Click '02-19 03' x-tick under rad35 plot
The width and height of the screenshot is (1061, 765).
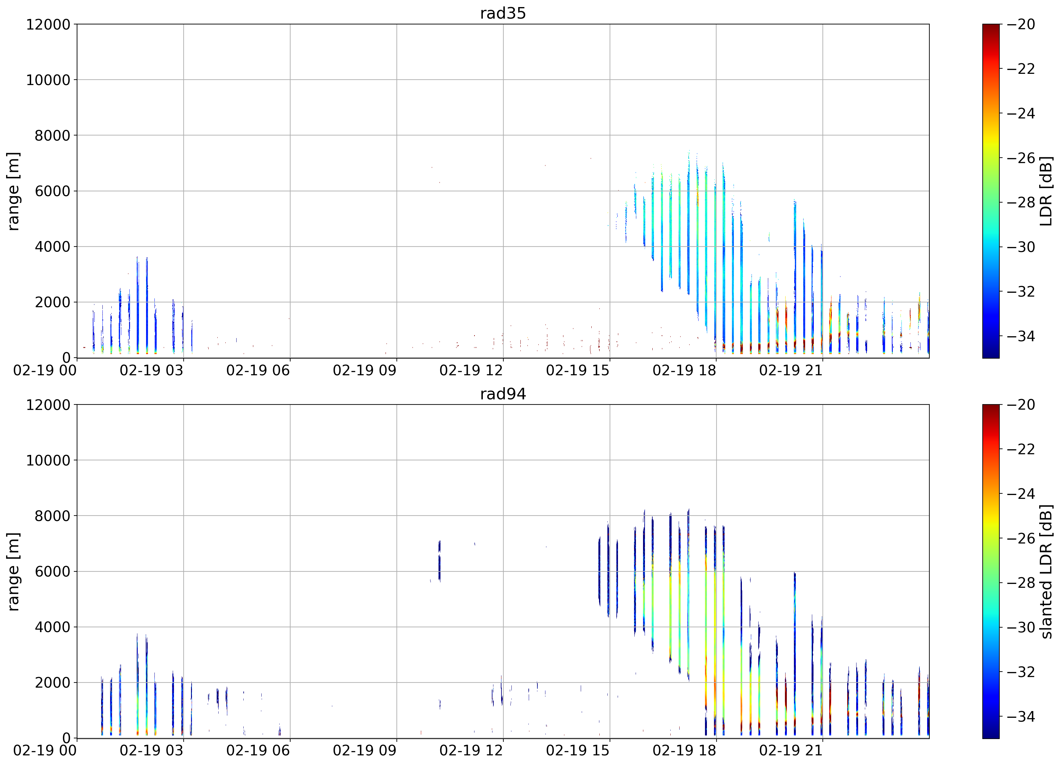pyautogui.click(x=152, y=370)
